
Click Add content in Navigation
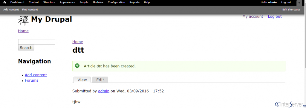36,75
